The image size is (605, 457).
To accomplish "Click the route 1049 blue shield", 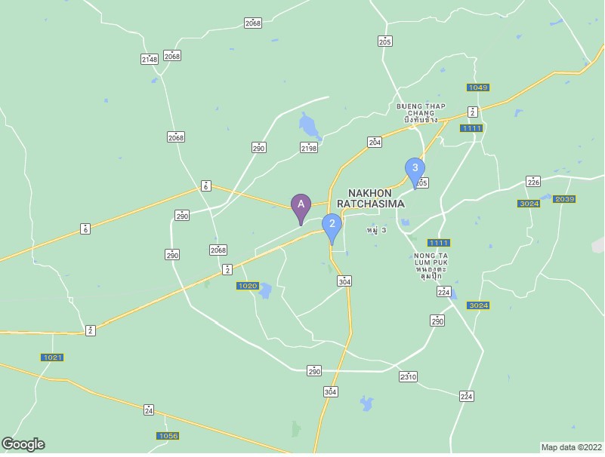I will (478, 87).
